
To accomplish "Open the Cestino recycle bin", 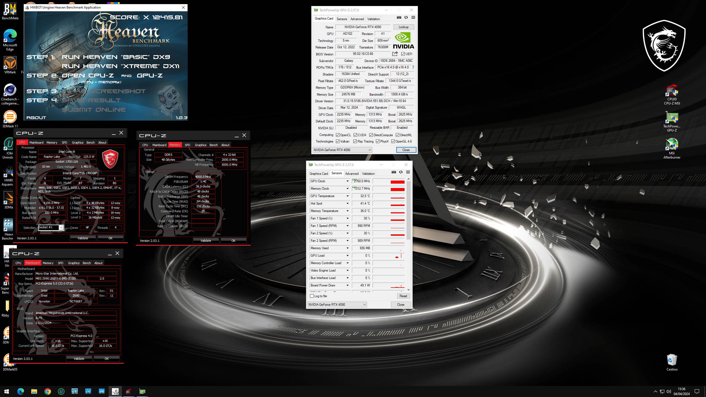I will click(x=672, y=363).
